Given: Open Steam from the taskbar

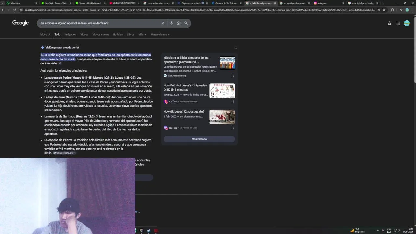Looking at the screenshot, I should [x=149, y=231].
